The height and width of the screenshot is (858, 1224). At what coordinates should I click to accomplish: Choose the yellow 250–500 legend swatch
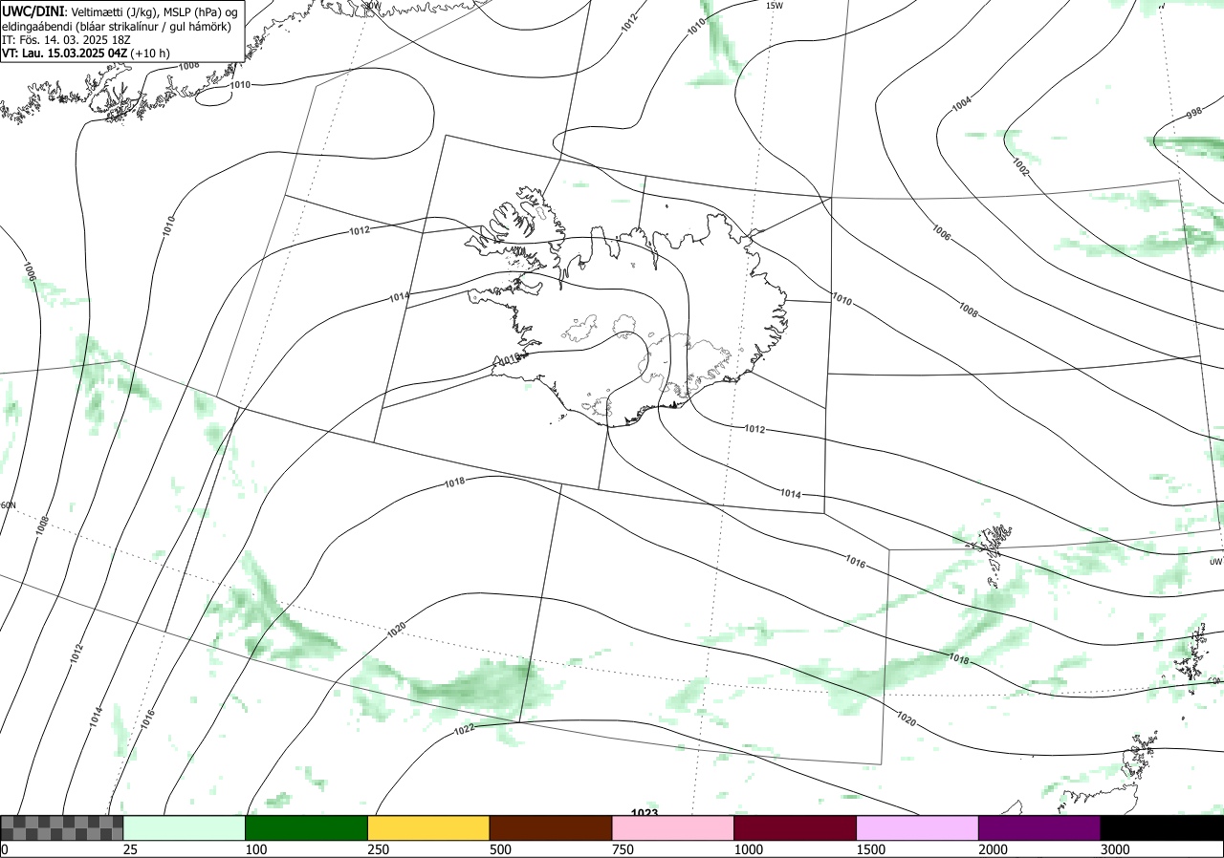428,827
